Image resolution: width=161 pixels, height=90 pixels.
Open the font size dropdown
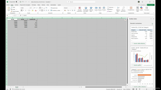point(33,8)
